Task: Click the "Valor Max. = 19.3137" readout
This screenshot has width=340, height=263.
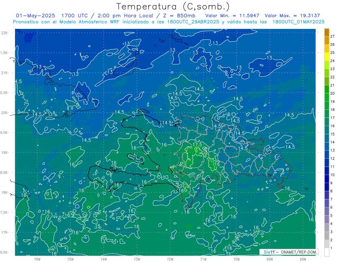Action: coord(292,16)
